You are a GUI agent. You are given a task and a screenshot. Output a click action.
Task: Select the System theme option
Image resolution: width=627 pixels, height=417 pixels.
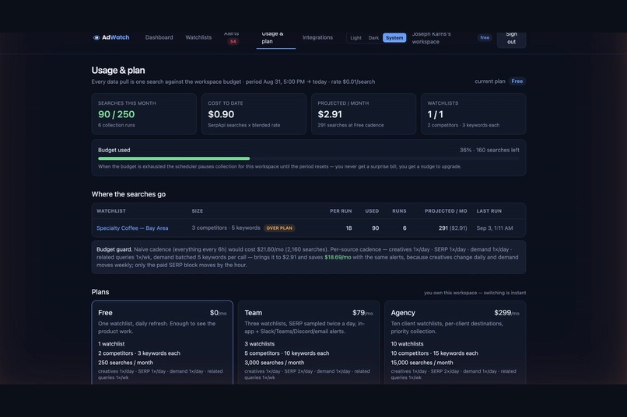[x=394, y=38]
